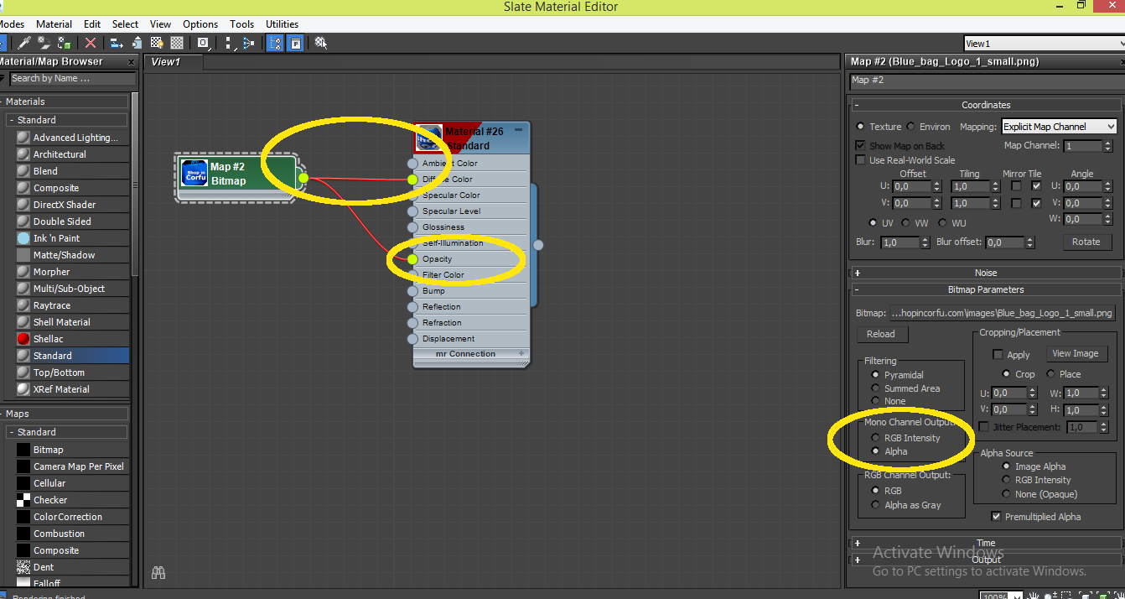The image size is (1125, 599).
Task: Uncheck the Premultiplied Alpha checkbox
Action: pyautogui.click(x=996, y=517)
